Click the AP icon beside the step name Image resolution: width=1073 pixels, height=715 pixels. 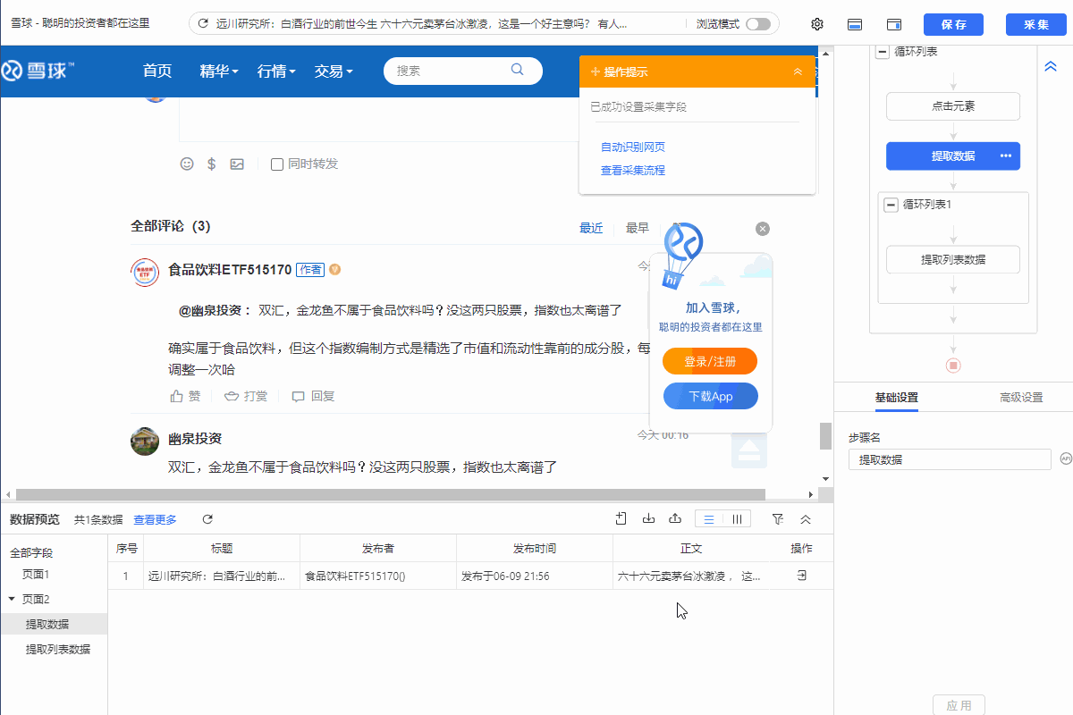(x=1065, y=458)
